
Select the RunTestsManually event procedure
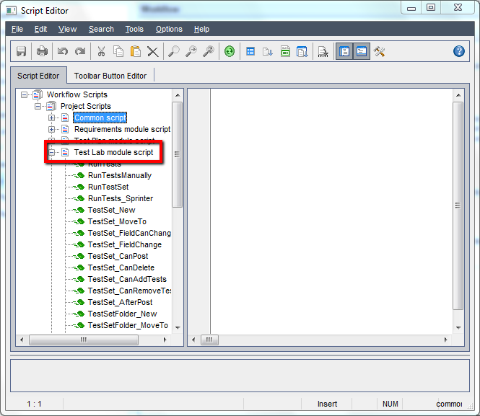(x=120, y=175)
